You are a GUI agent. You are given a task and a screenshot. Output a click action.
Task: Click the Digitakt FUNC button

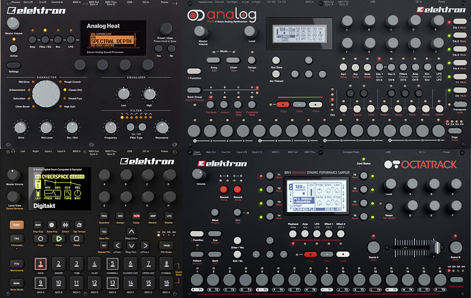tap(17, 225)
